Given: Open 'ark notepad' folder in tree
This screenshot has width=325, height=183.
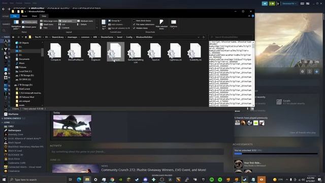Looking at the screenshot, I should [x=23, y=101].
